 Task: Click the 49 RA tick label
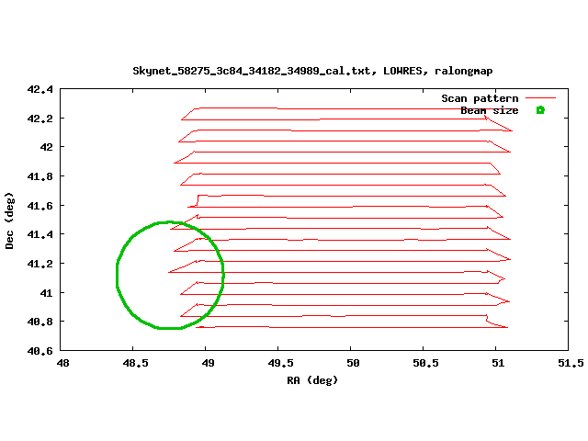click(x=208, y=363)
